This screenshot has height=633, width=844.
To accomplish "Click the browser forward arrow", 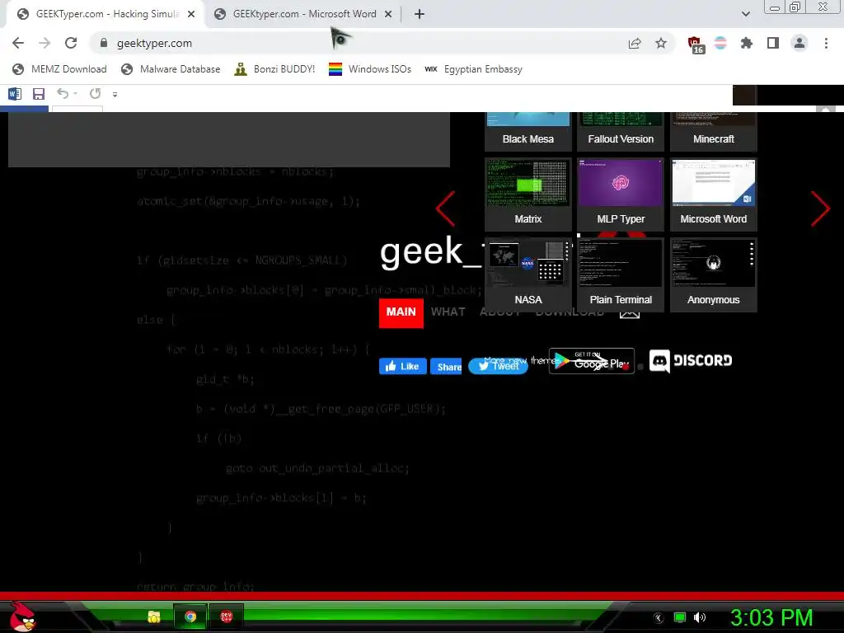I will click(x=45, y=43).
